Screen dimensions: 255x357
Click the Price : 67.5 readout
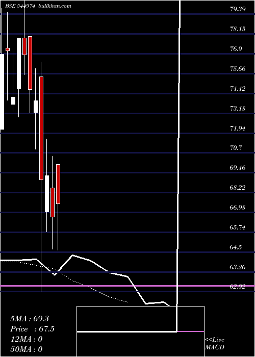click(32, 329)
